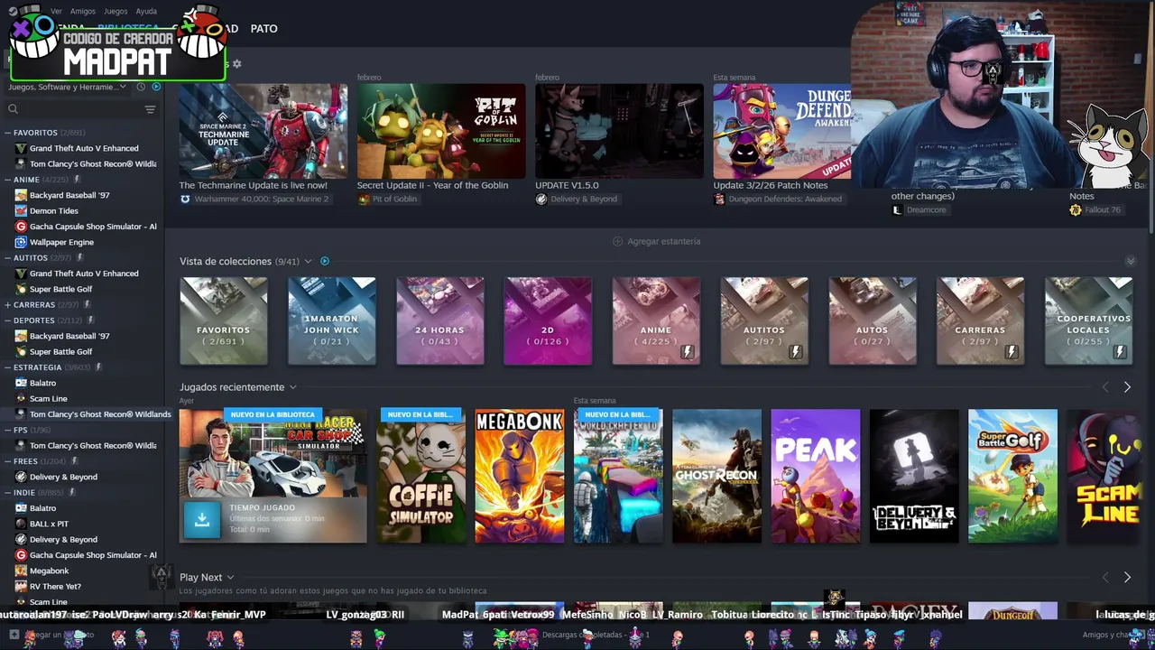Switch to the PATO profile tab
The width and height of the screenshot is (1155, 650).
coord(263,29)
